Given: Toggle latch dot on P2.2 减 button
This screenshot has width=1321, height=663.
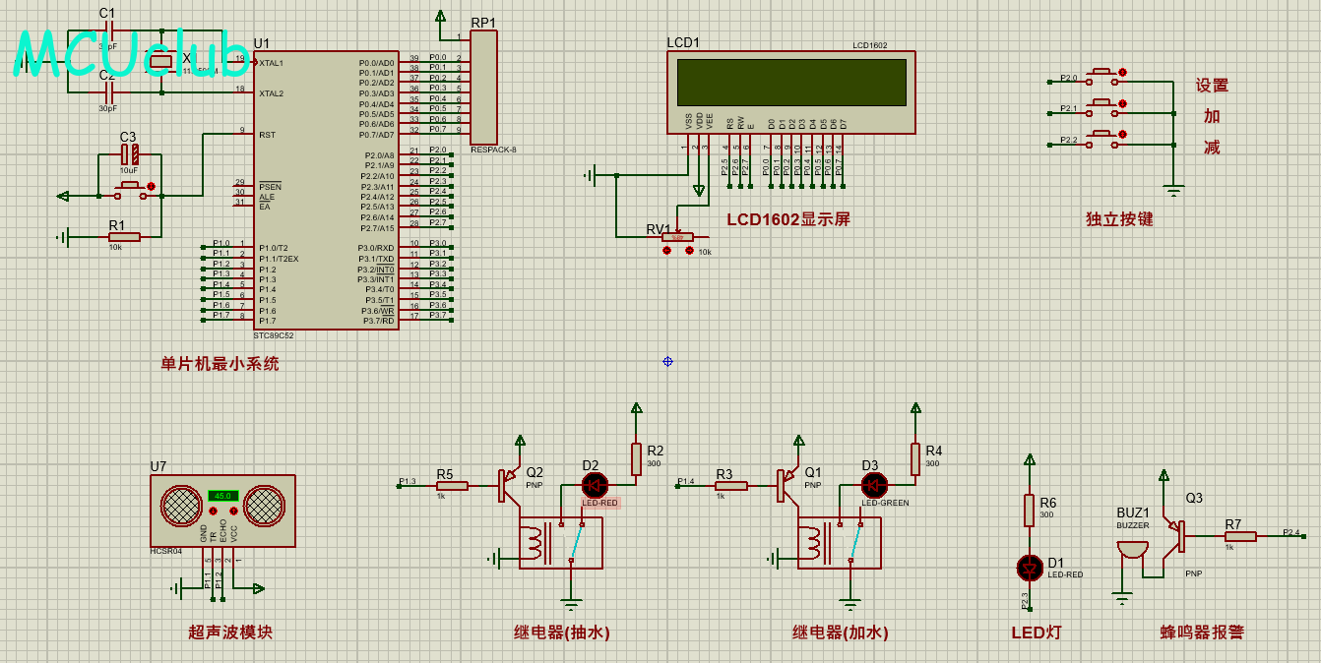Looking at the screenshot, I should pyautogui.click(x=1122, y=134).
